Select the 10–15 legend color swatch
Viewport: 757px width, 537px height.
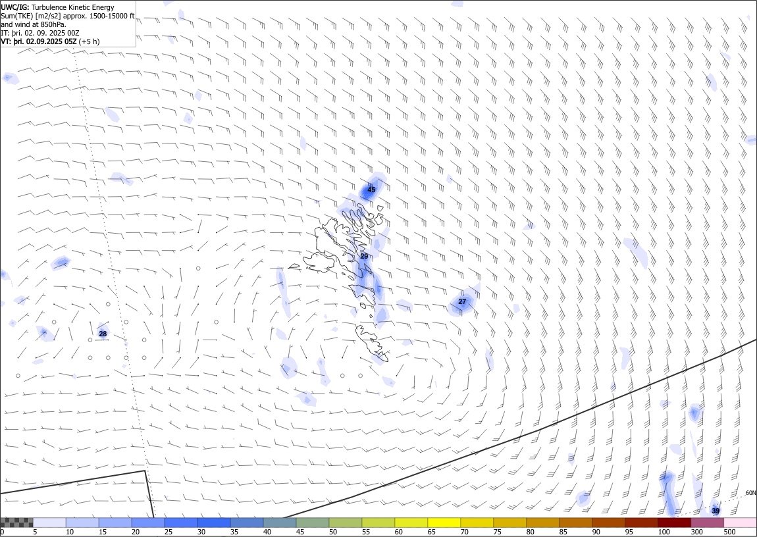(x=82, y=523)
